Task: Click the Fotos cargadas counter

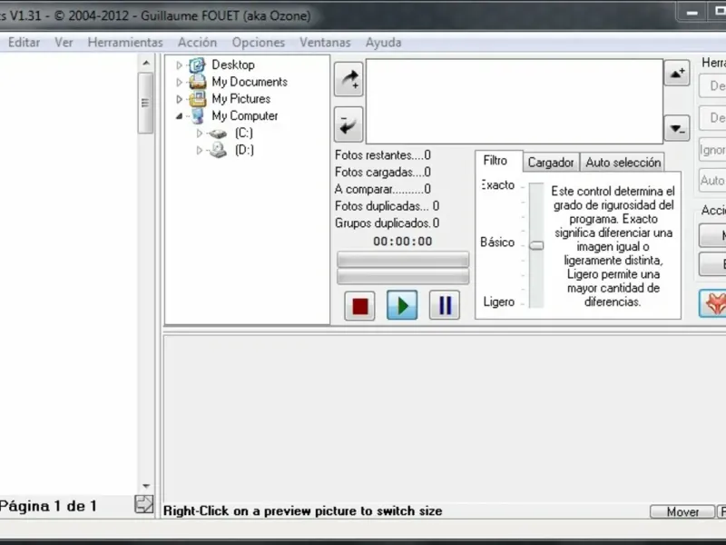Action: (382, 173)
